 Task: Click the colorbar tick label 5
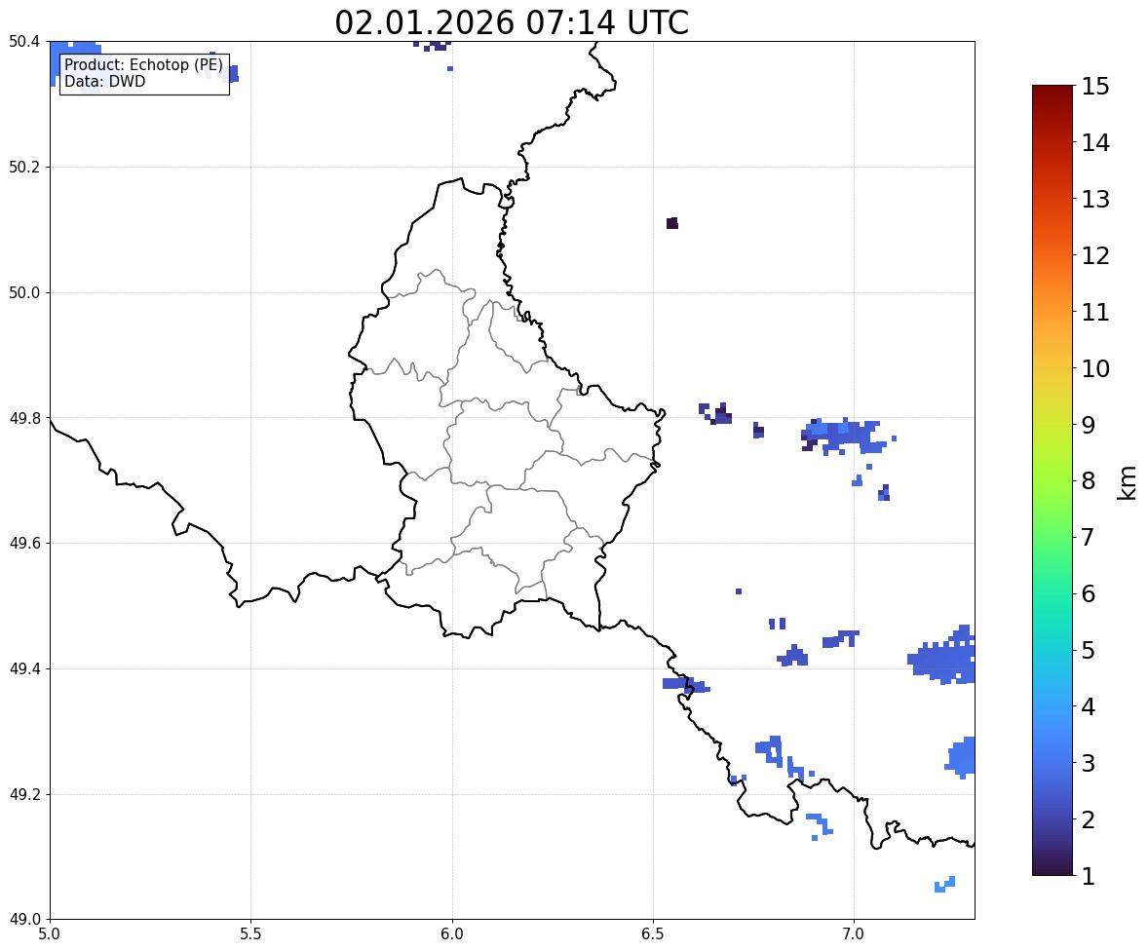[x=1089, y=650]
